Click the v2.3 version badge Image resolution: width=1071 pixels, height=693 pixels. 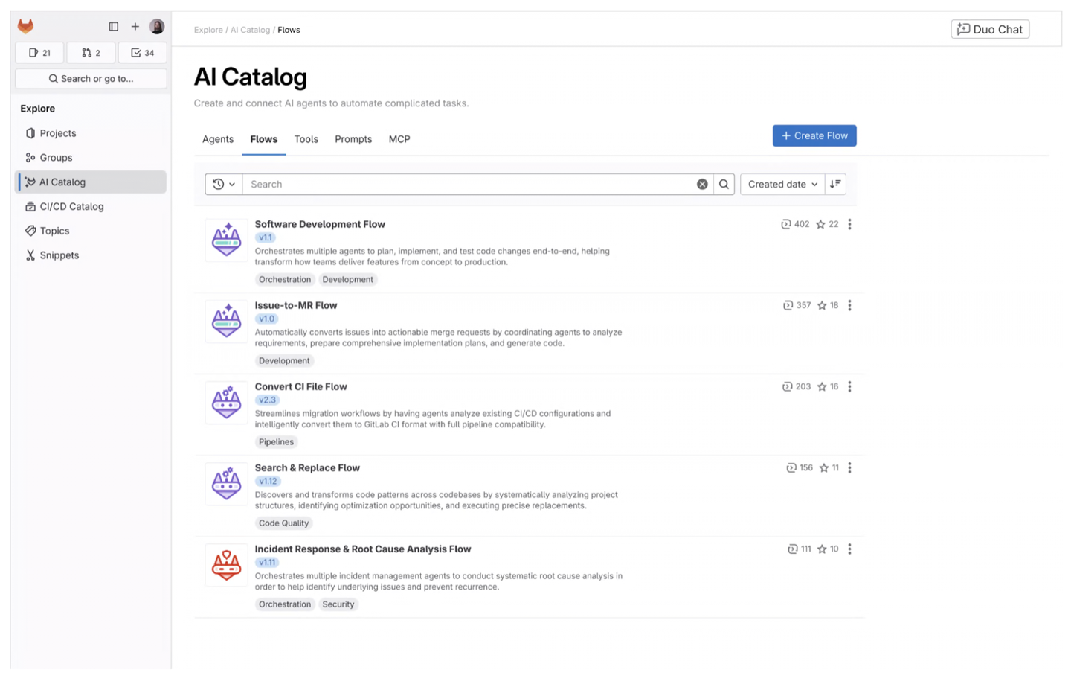tap(267, 400)
